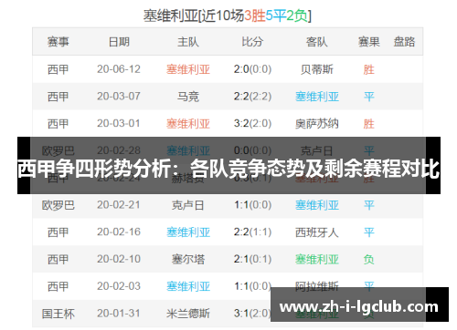Click home team 马竞
The width and height of the screenshot is (457, 330).
188,97
